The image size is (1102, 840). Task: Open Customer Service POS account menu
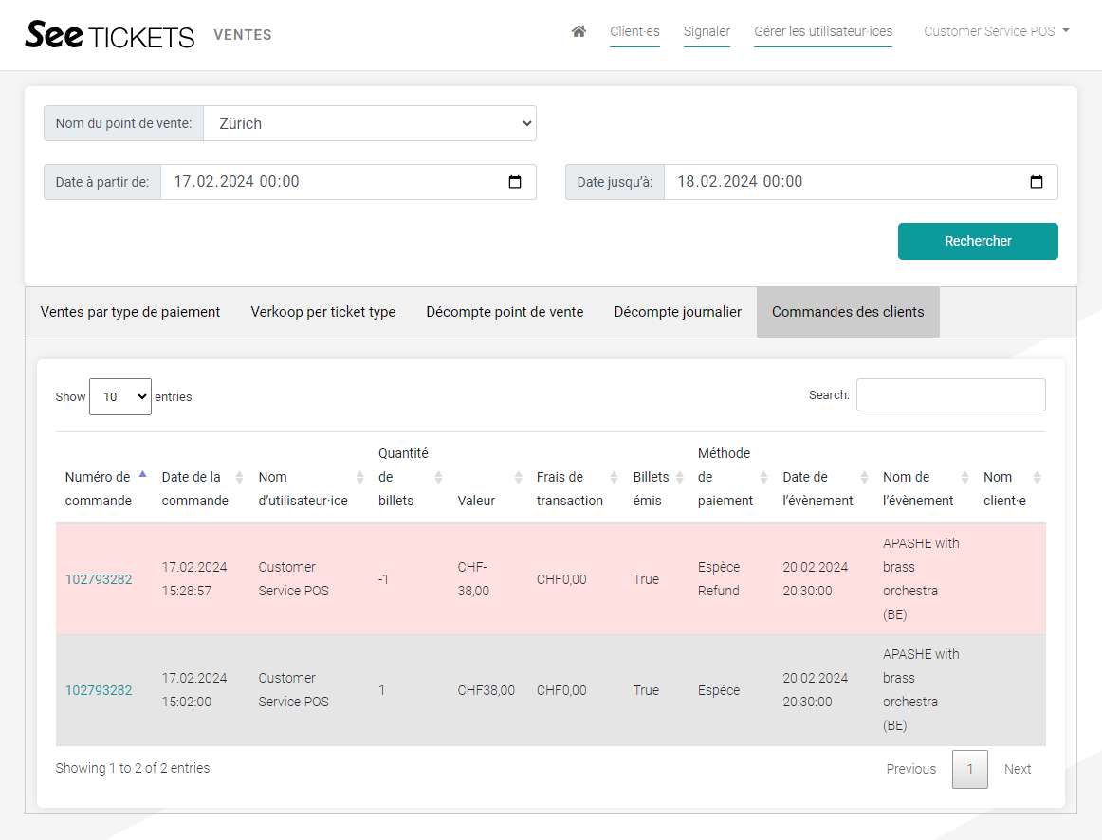pyautogui.click(x=996, y=31)
